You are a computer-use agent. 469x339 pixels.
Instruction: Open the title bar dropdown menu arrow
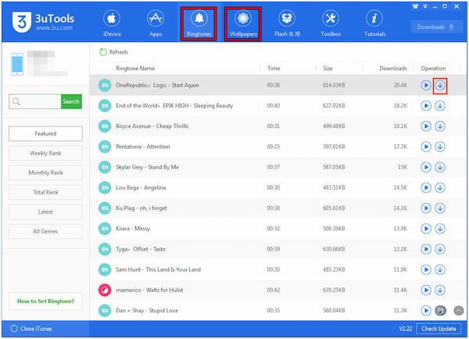tap(425, 6)
